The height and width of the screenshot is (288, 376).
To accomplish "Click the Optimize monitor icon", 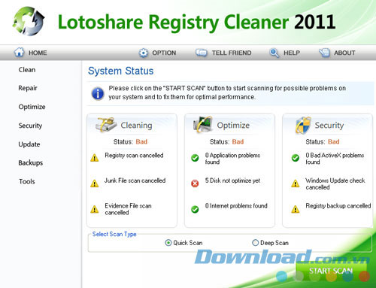I will click(x=203, y=124).
